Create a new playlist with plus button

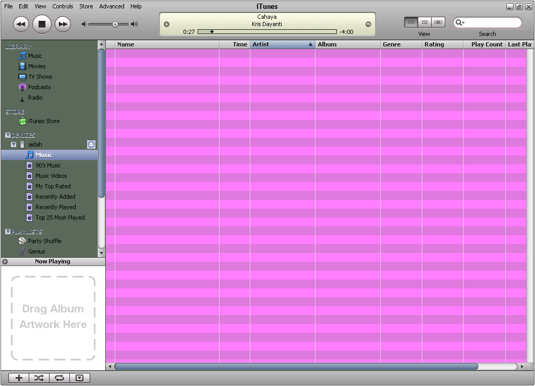[19, 378]
